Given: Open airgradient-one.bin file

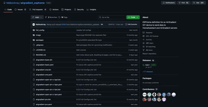Looking at the screenshot, I should 43,70.
